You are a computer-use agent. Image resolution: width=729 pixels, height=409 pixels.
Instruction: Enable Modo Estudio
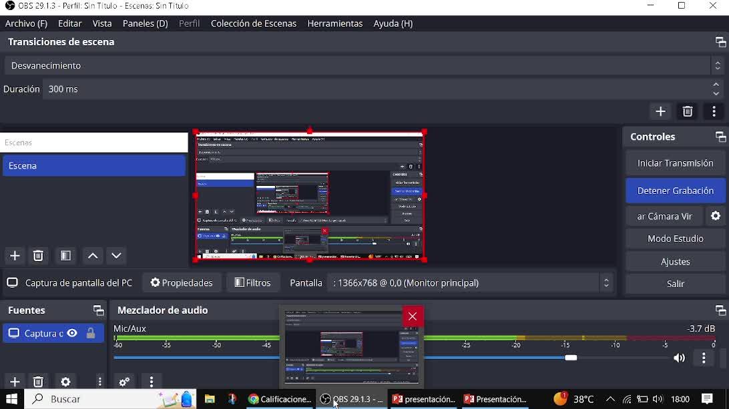coord(675,239)
